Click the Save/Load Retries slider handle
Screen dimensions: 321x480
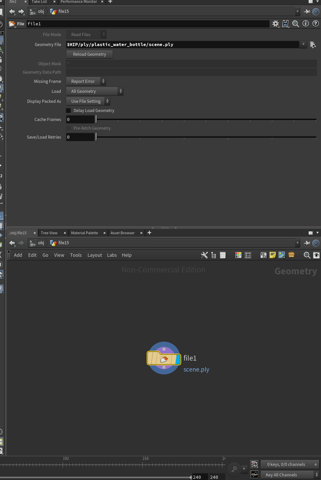pos(96,137)
